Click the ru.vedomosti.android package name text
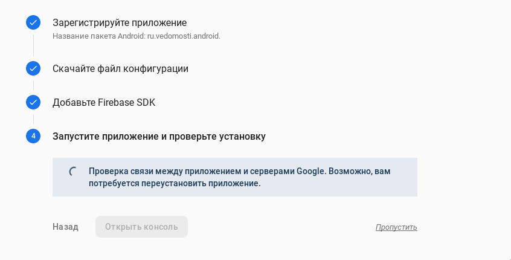Screen dimensions: 511x260 coord(184,36)
